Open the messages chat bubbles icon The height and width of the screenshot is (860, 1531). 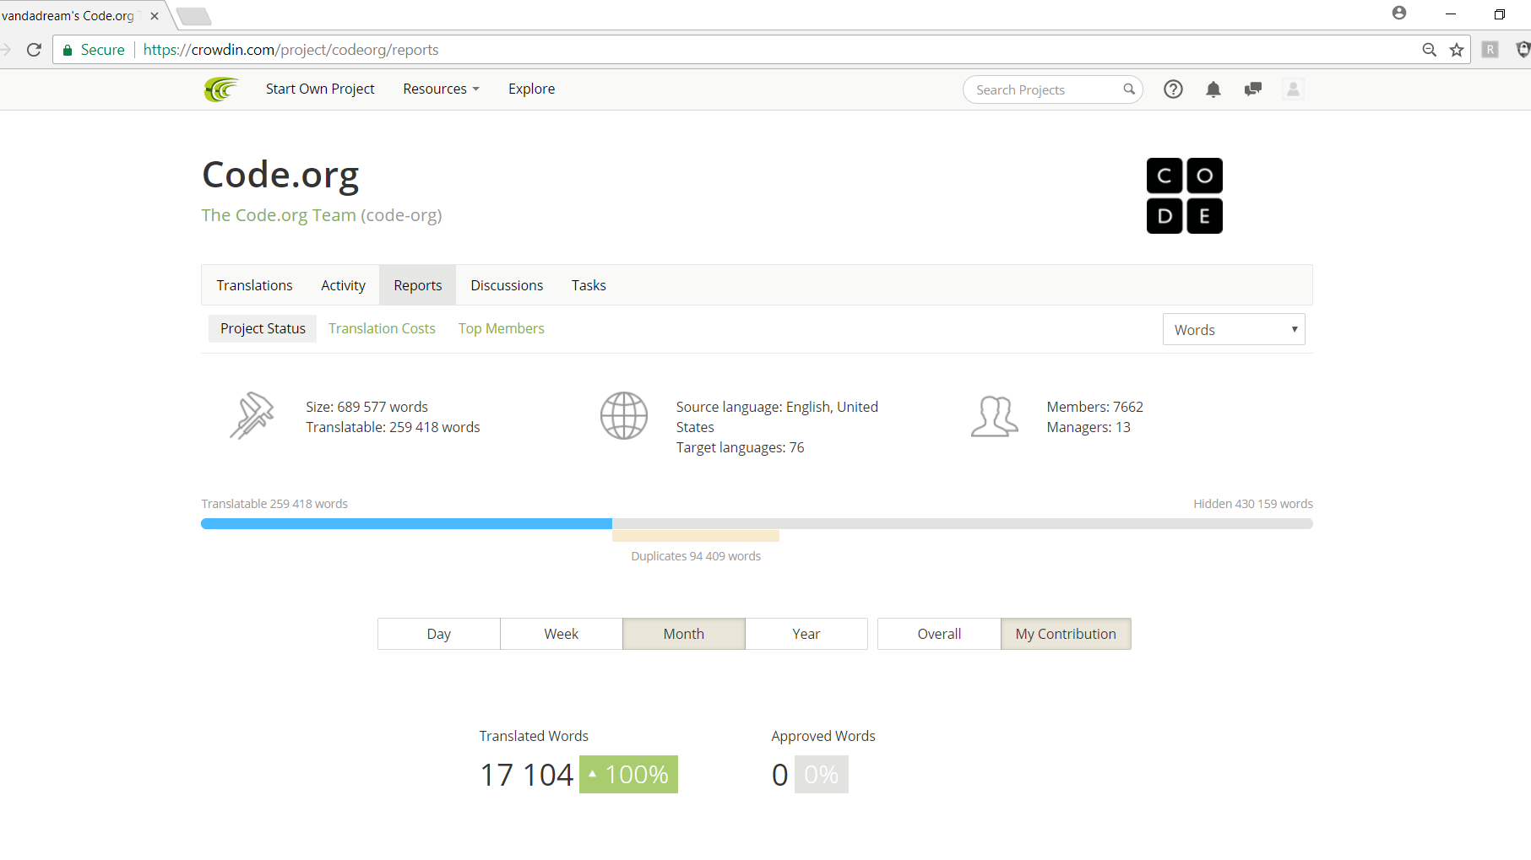pyautogui.click(x=1253, y=89)
